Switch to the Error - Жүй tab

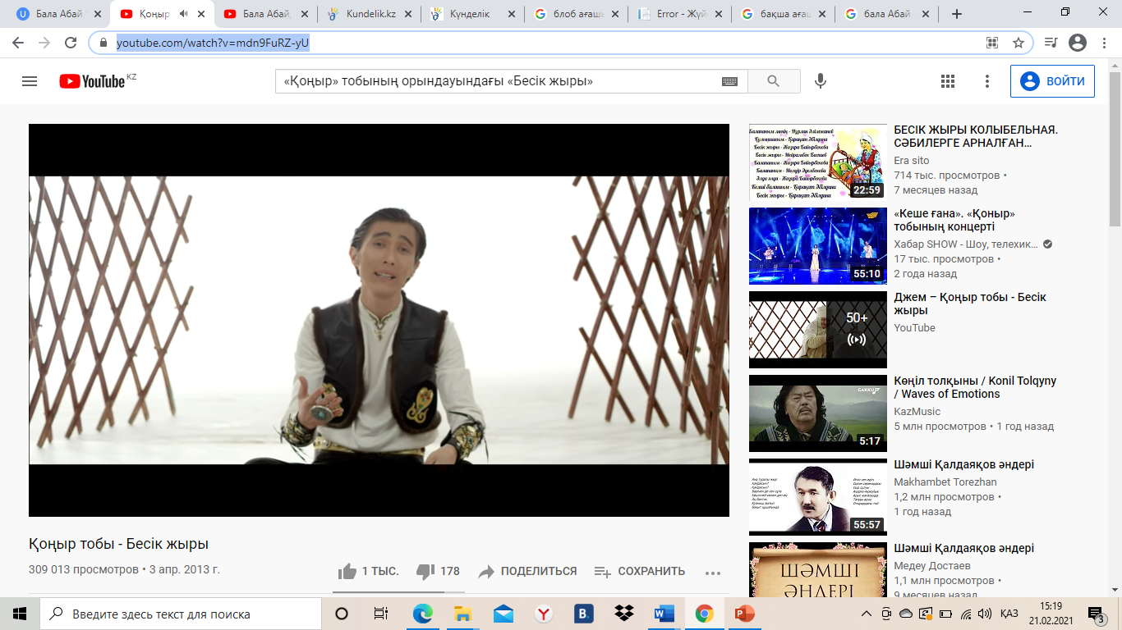click(680, 14)
